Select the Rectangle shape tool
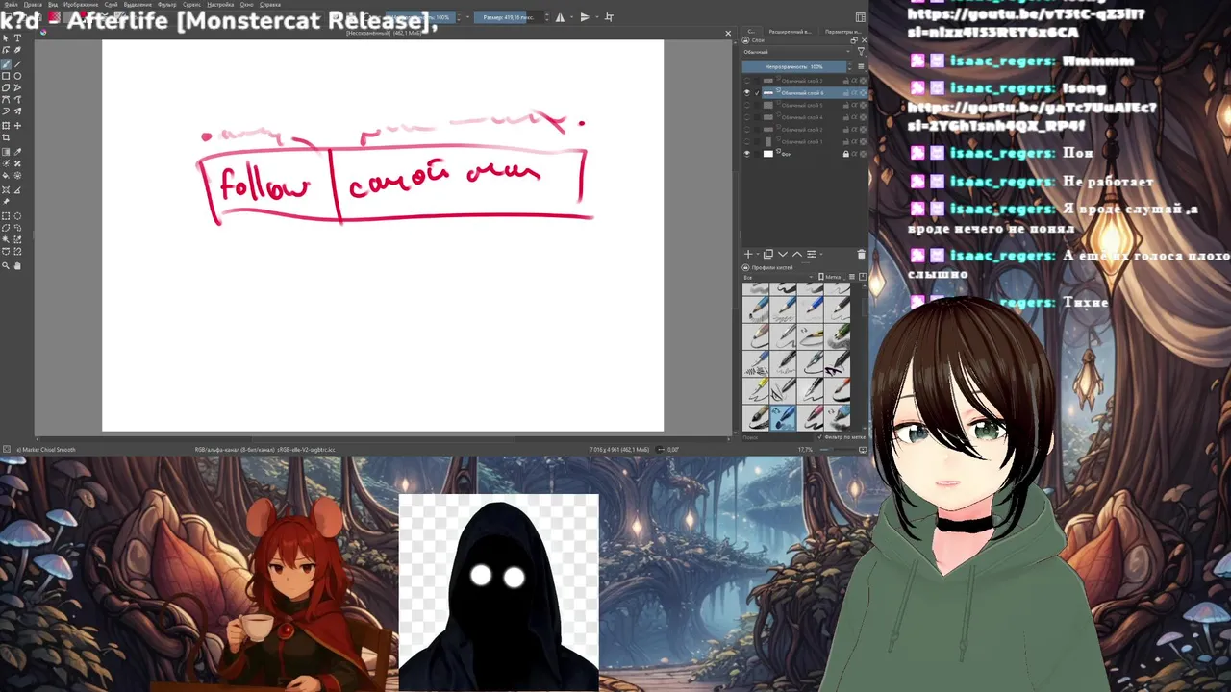This screenshot has height=692, width=1231. click(6, 76)
